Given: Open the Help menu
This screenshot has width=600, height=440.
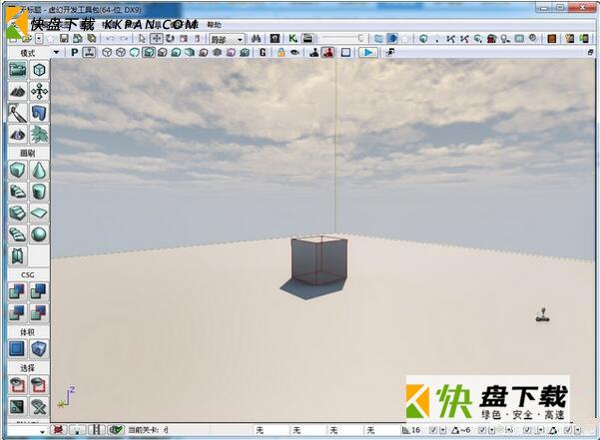Looking at the screenshot, I should point(215,25).
